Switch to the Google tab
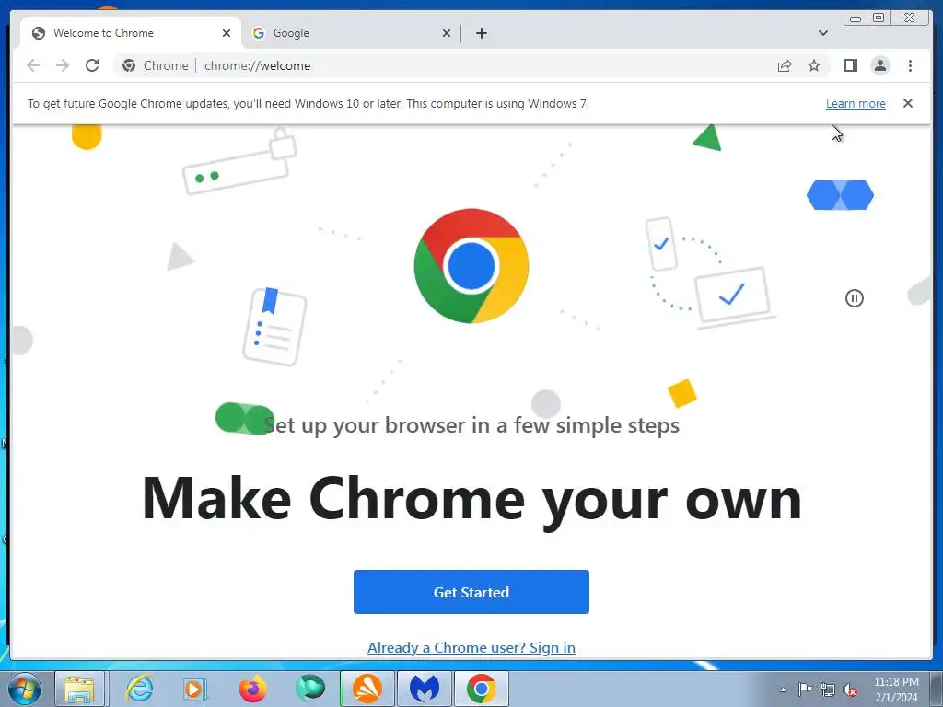 [352, 33]
